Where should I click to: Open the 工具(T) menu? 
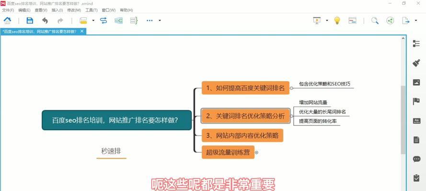click(91, 10)
